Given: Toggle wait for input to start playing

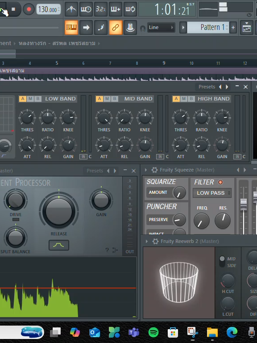Looking at the screenshot, I should [86, 9].
